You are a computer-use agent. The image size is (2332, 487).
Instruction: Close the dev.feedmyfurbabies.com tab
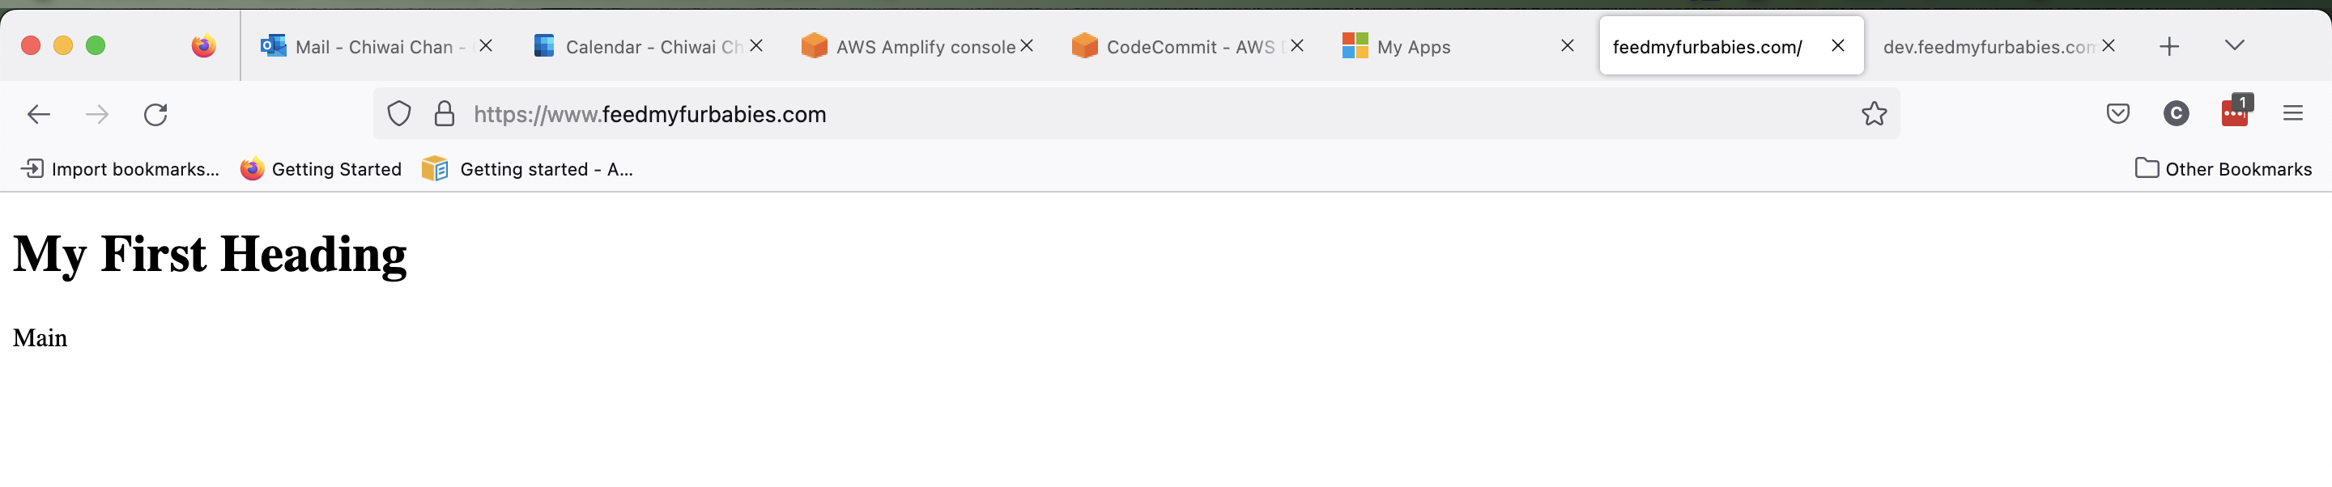pyautogui.click(x=2109, y=46)
